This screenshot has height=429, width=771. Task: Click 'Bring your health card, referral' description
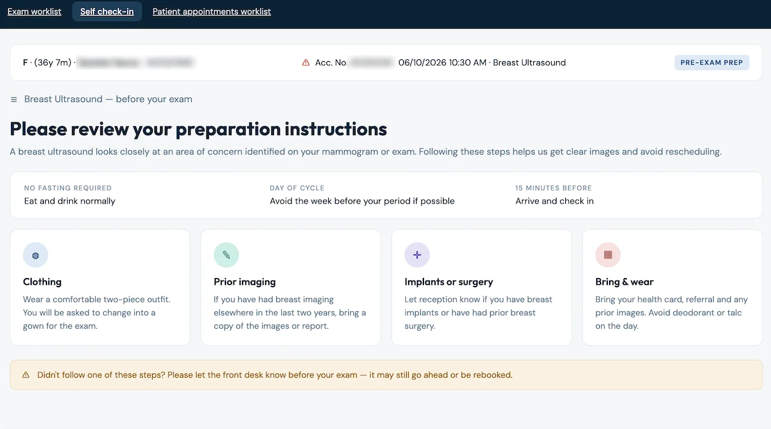(671, 313)
